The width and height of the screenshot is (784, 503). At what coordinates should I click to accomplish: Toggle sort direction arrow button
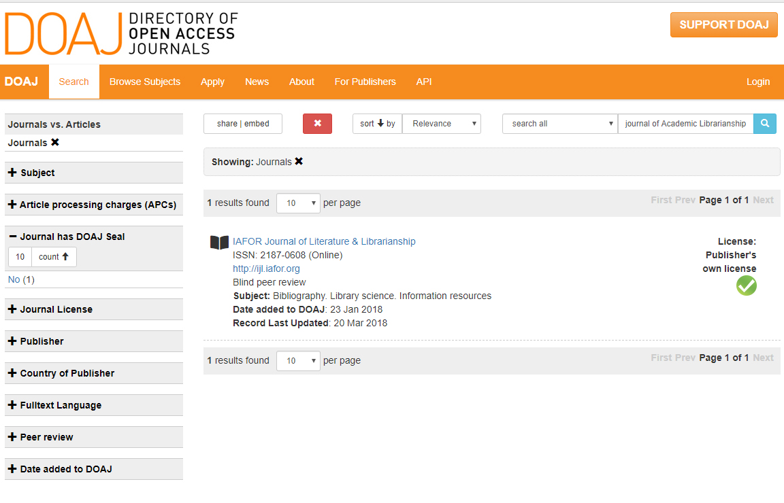tap(378, 124)
